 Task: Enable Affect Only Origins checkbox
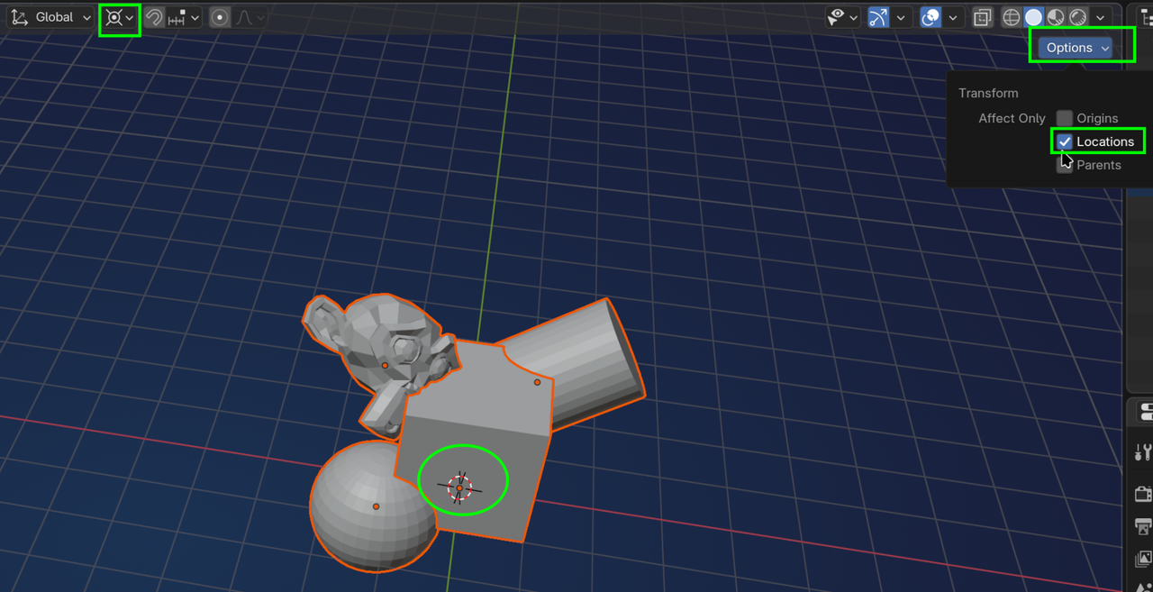pos(1065,118)
